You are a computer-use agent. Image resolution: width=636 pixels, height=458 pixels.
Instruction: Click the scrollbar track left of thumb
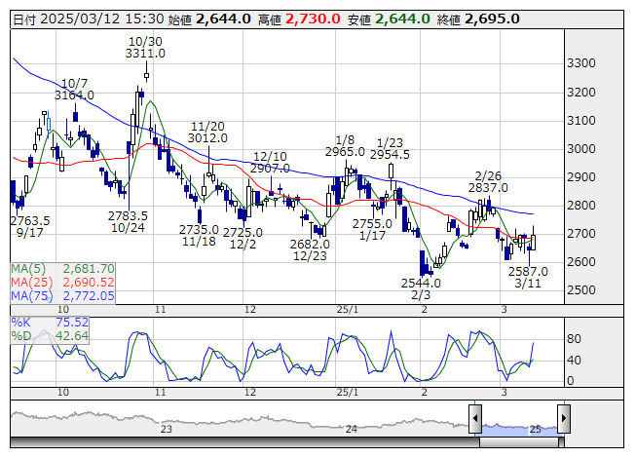click(x=244, y=442)
